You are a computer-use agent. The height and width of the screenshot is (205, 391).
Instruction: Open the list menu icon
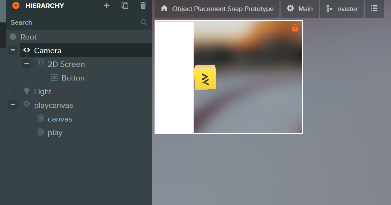pyautogui.click(x=374, y=8)
